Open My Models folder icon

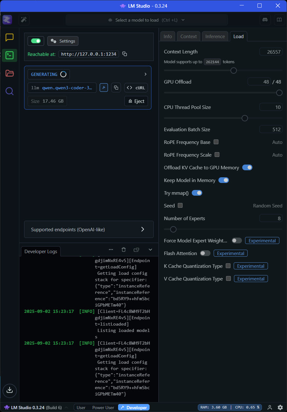point(10,73)
